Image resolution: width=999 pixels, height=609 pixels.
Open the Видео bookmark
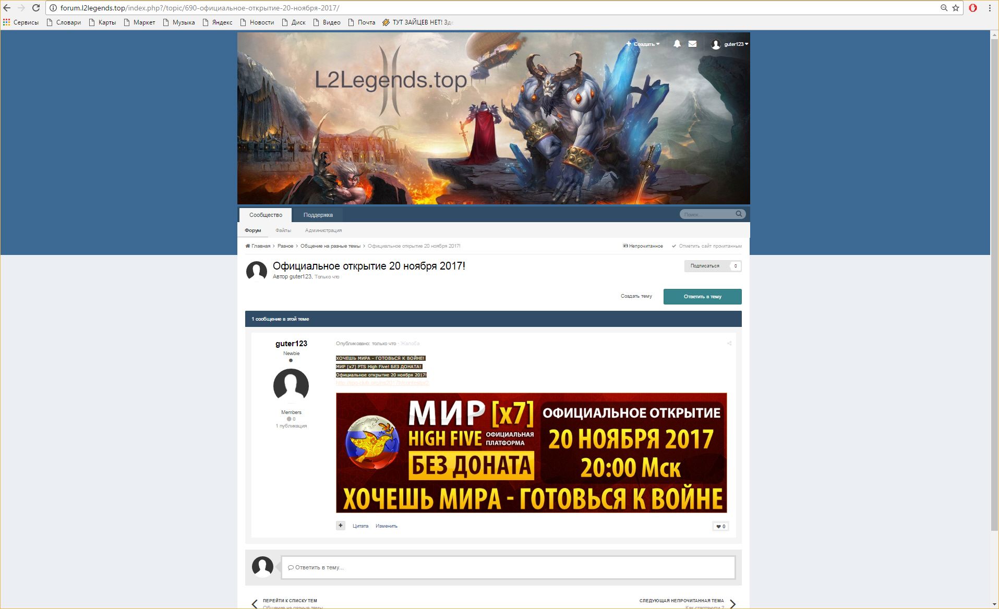(327, 22)
